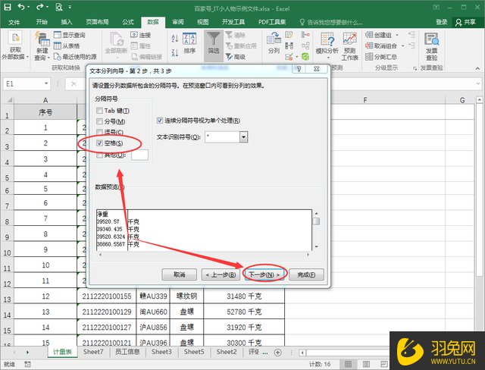Click 取消 to cancel the wizard
The image size is (485, 370).
(180, 274)
